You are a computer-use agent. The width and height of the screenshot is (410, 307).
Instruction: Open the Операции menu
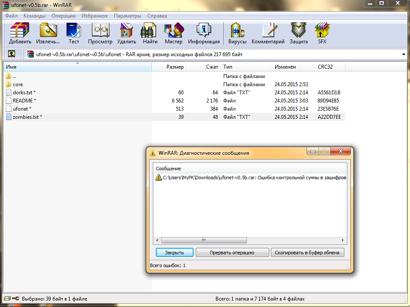63,16
